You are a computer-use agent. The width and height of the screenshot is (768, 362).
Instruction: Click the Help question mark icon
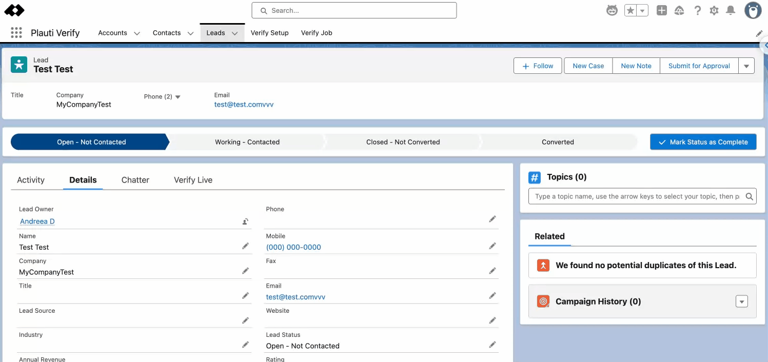[x=697, y=10]
